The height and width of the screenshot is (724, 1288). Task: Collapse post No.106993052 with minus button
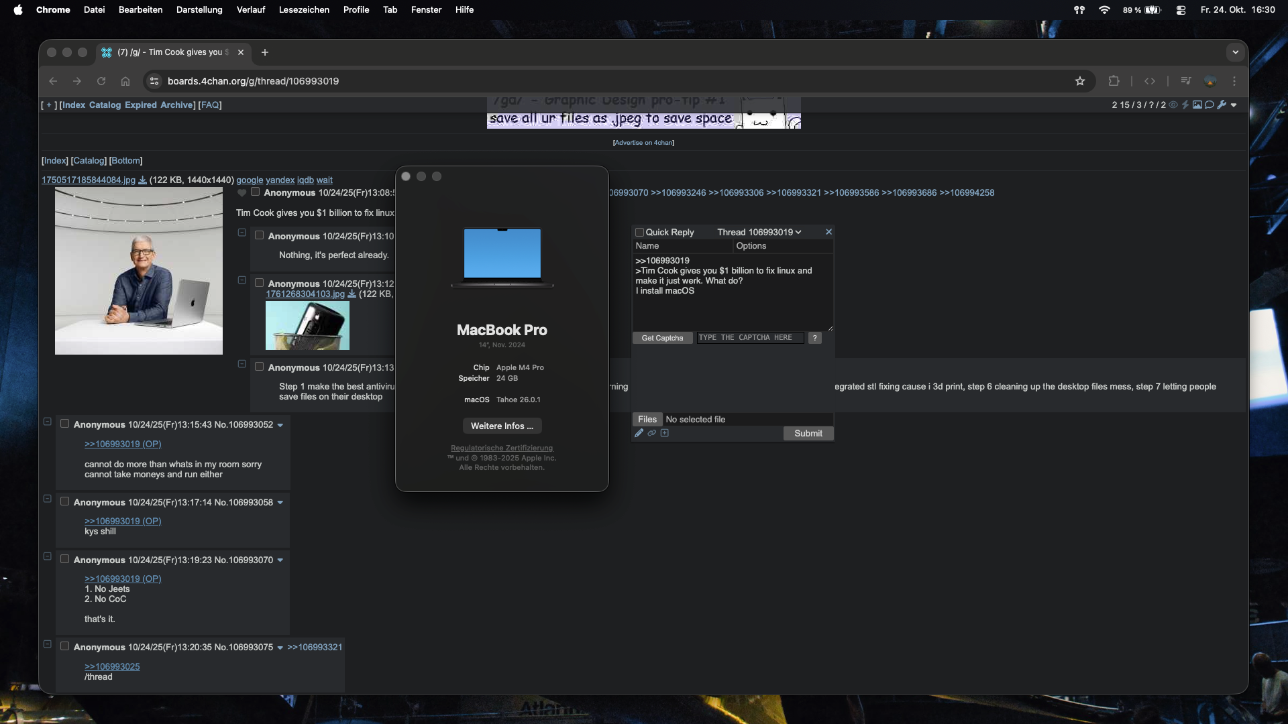[48, 422]
